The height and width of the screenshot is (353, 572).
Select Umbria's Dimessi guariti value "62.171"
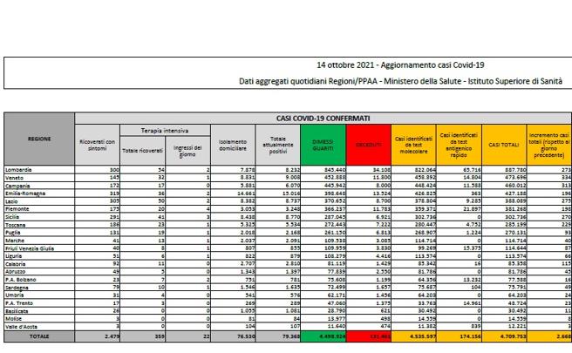click(336, 295)
